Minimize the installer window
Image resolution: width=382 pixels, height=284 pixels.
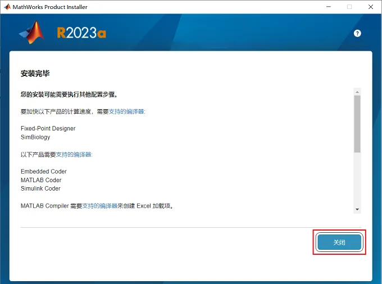[x=329, y=7]
